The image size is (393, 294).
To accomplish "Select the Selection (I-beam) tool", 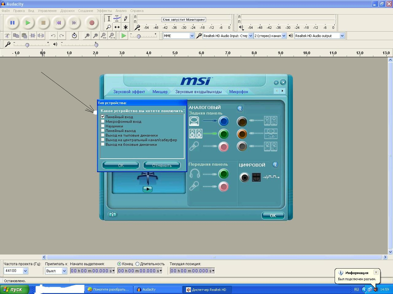I will click(x=109, y=18).
